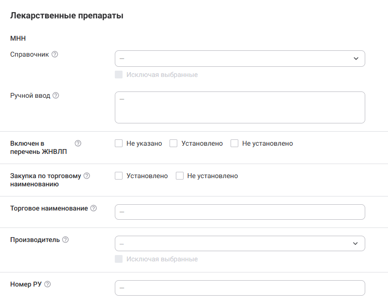This screenshot has width=388, height=302.
Task: Show hint for Включен в перечень ЖНВЛП
Action: click(x=78, y=143)
